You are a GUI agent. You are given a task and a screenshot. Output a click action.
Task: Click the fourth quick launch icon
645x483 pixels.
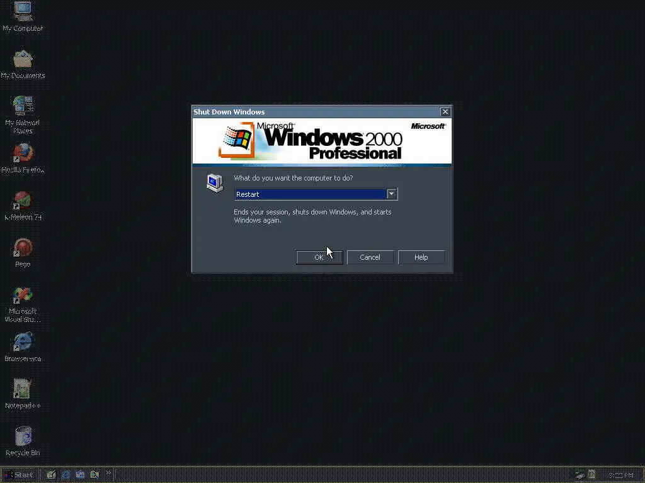pyautogui.click(x=94, y=475)
